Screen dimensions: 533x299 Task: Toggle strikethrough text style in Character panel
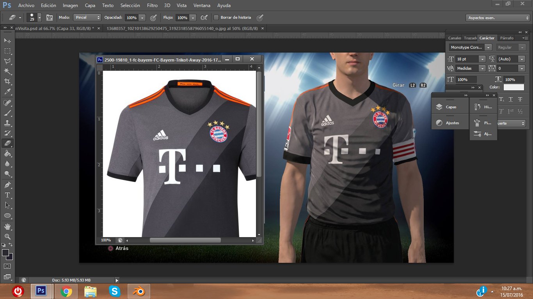520,100
